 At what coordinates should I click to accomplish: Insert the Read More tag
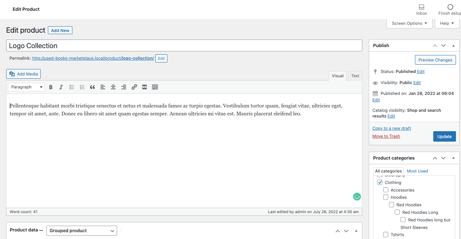[x=144, y=87]
